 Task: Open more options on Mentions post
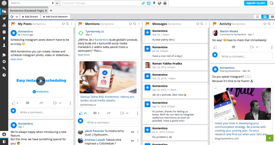[137, 113]
